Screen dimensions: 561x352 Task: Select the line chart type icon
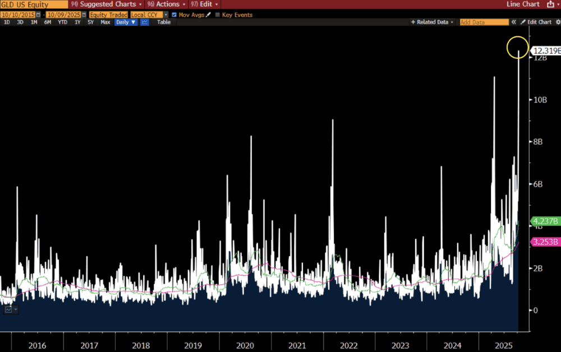(145, 22)
